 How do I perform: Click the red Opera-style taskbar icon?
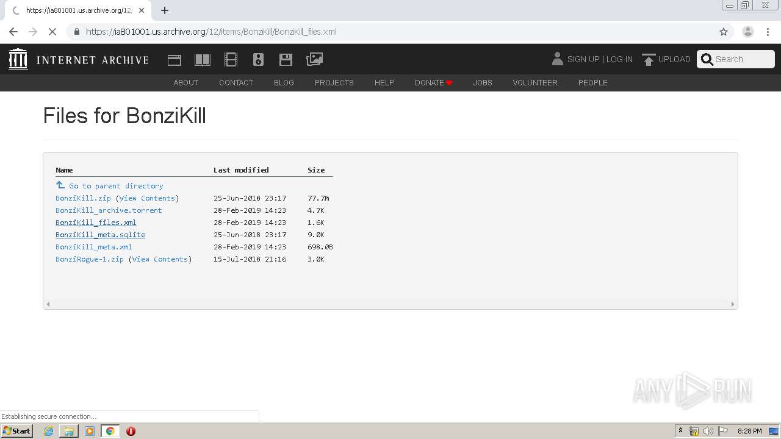coord(131,431)
